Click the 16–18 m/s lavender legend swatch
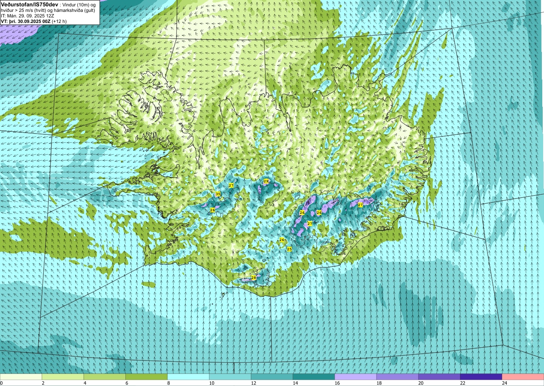 (356, 377)
